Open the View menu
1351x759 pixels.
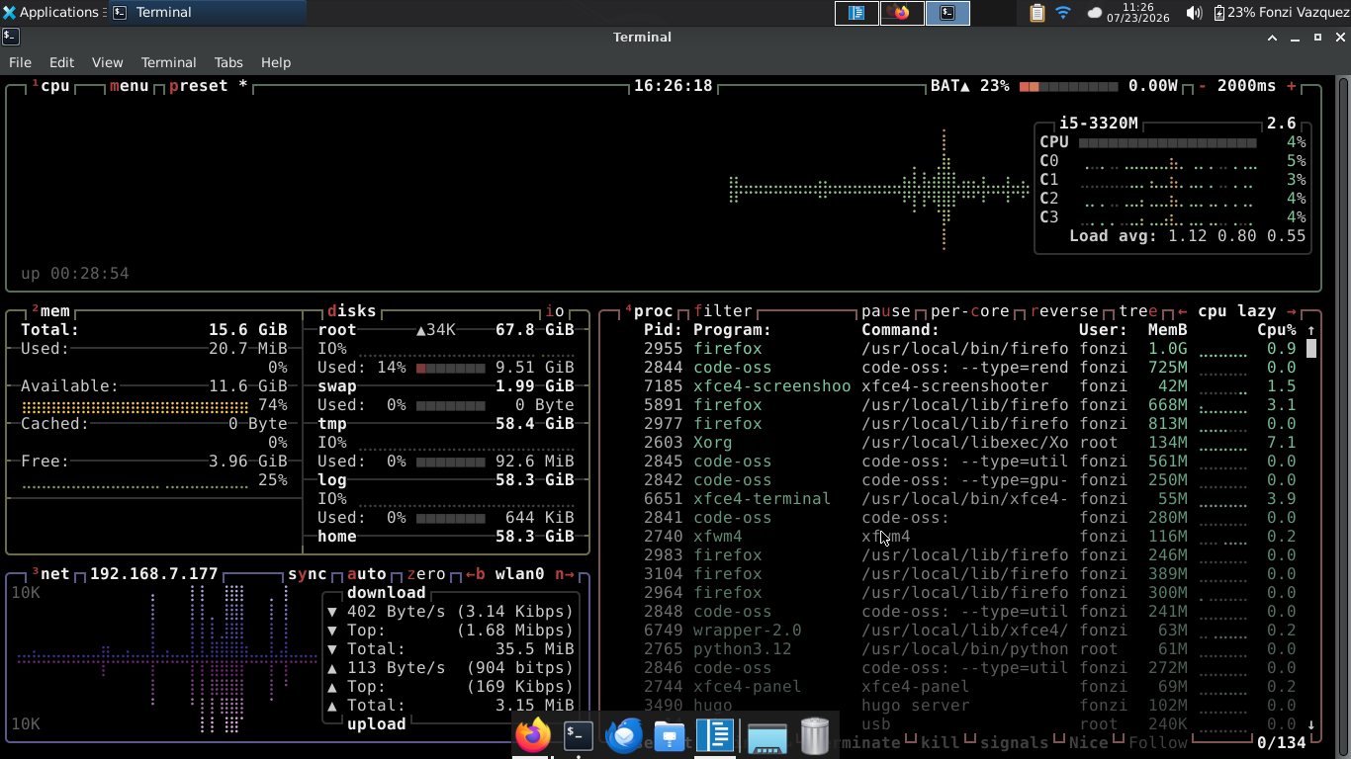(107, 62)
